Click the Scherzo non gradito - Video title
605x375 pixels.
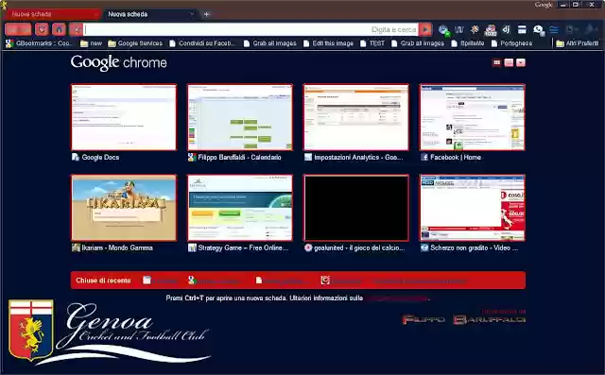pyautogui.click(x=475, y=247)
